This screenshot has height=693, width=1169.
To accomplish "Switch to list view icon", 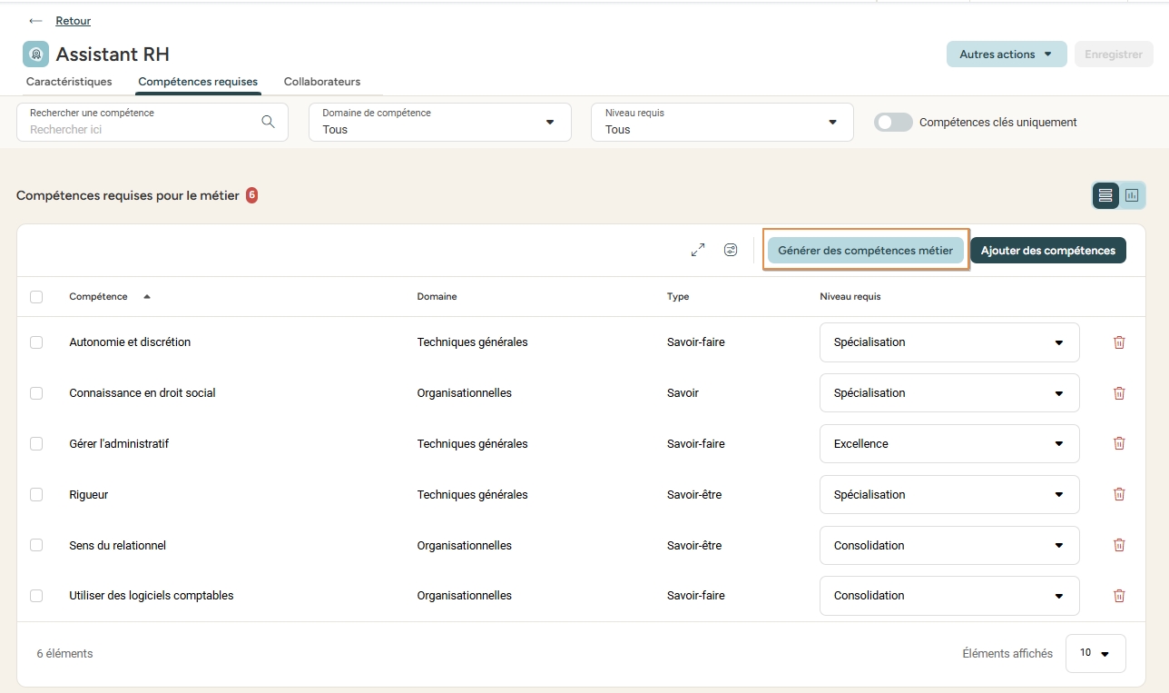I will point(1105,195).
